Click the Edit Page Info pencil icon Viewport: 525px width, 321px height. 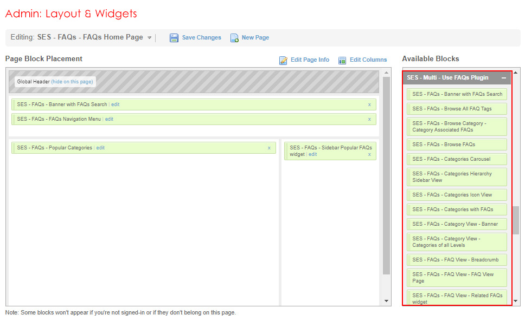pos(283,60)
